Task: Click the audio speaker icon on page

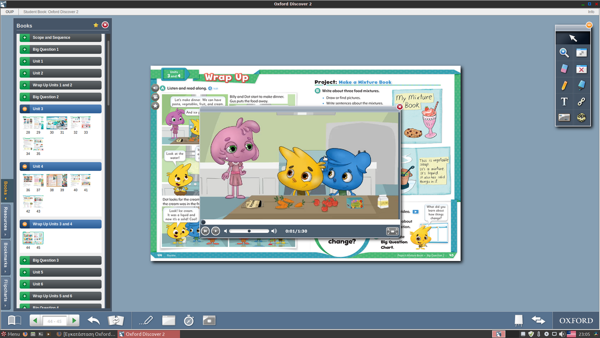Action: point(155,88)
